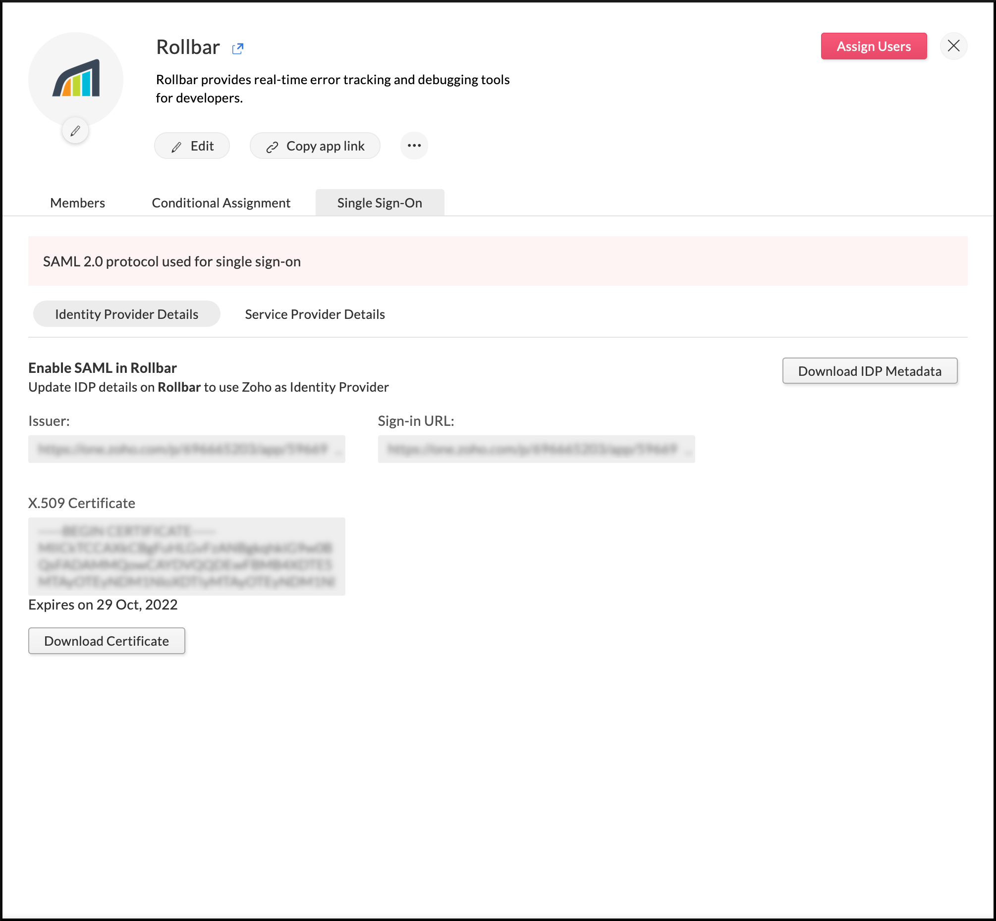Switch to the Members tab
The height and width of the screenshot is (921, 996).
77,202
